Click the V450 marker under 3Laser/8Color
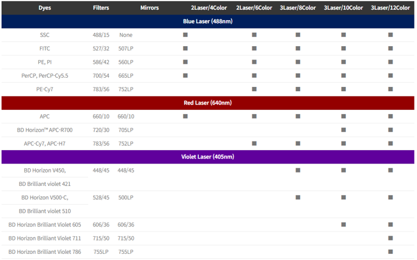The height and width of the screenshot is (260, 417). click(298, 171)
